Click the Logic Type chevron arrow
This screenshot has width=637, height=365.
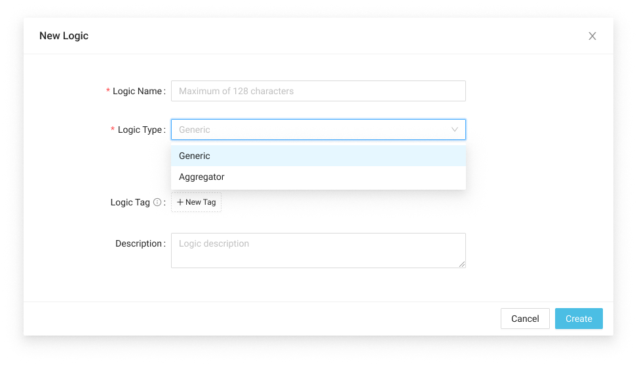click(455, 130)
